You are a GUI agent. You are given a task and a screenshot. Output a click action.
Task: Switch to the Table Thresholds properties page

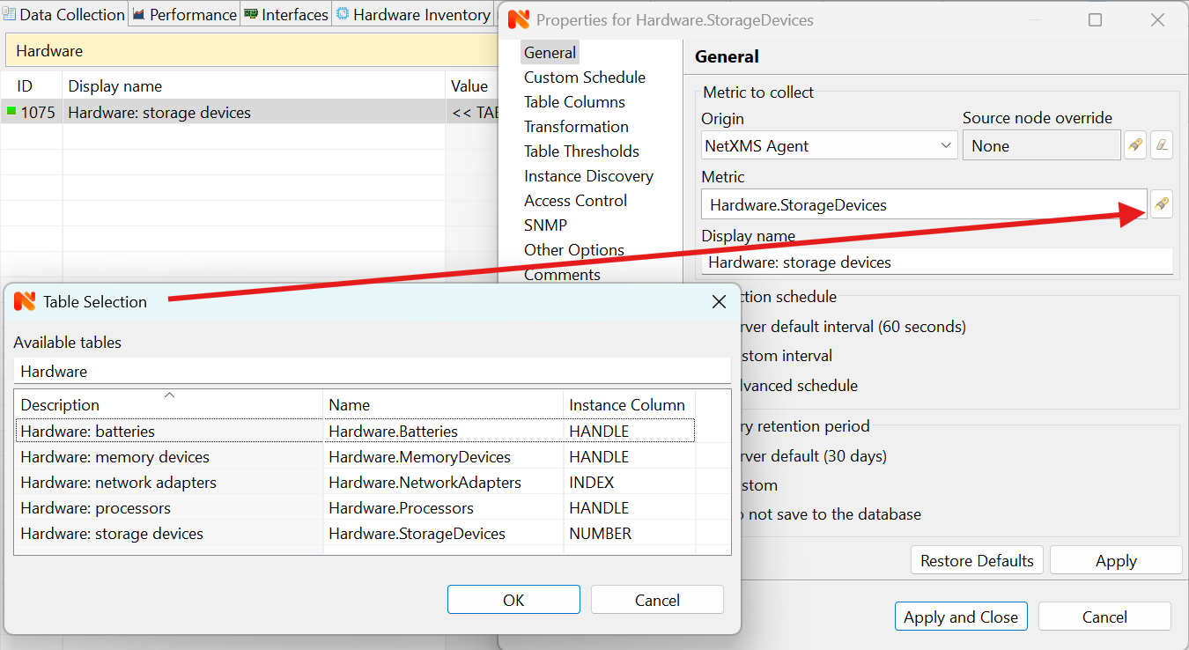click(x=581, y=151)
